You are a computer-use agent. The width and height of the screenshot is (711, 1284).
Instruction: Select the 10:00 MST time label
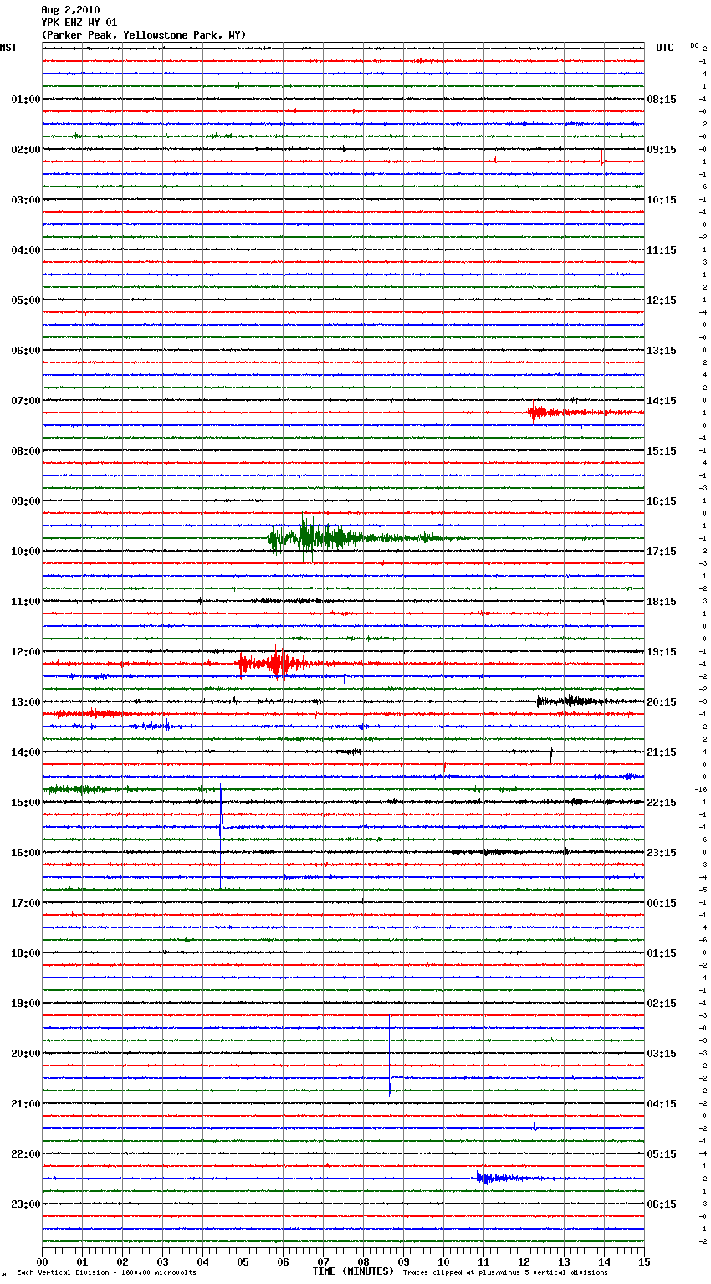26,552
